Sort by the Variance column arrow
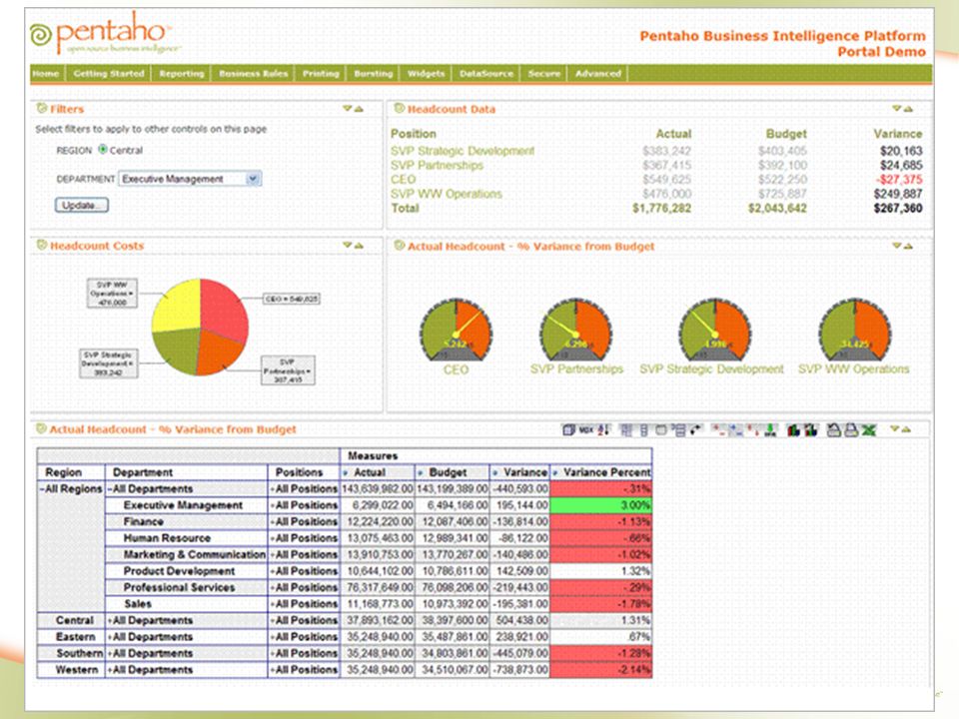Image resolution: width=959 pixels, height=719 pixels. tap(495, 473)
